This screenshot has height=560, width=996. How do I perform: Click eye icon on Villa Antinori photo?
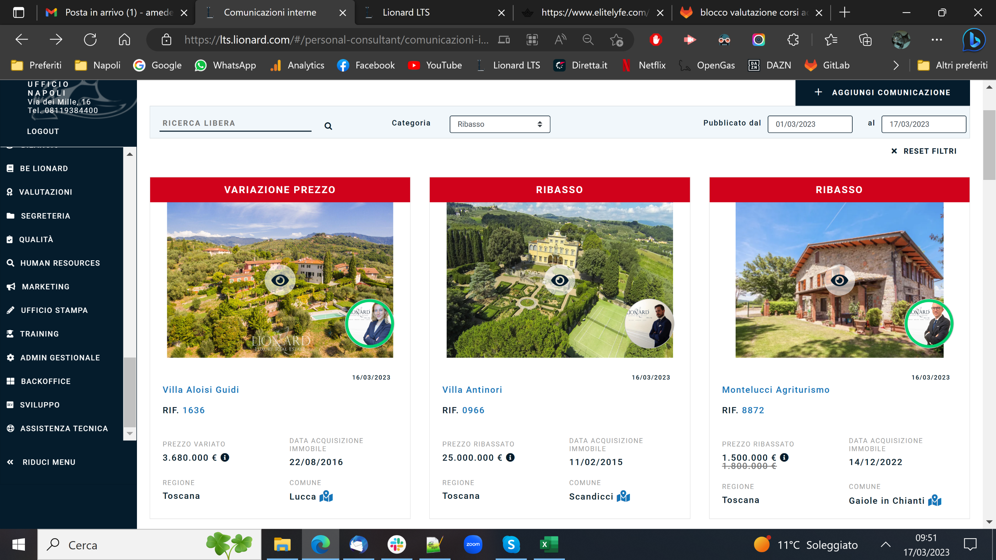[559, 280]
